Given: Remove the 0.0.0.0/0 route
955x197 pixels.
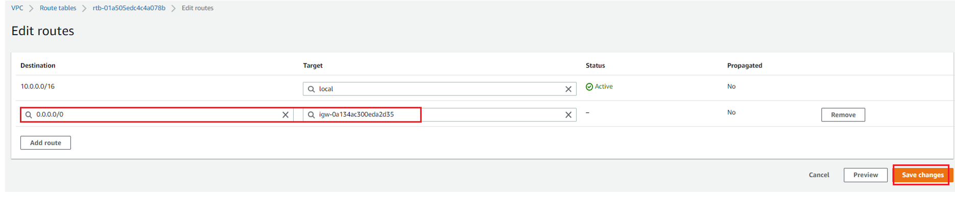Looking at the screenshot, I should click(x=843, y=115).
